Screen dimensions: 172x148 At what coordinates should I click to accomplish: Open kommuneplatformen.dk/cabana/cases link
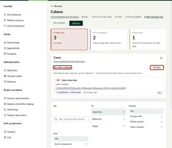click(x=69, y=62)
